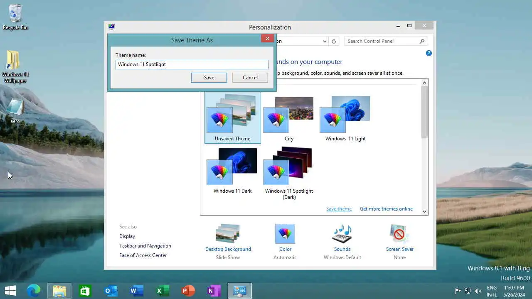Open the Sounds settings icon
The width and height of the screenshot is (532, 299).
coord(342,234)
